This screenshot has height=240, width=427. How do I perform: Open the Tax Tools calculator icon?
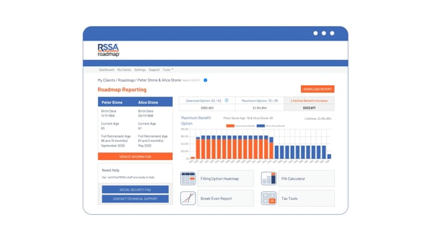pyautogui.click(x=269, y=199)
